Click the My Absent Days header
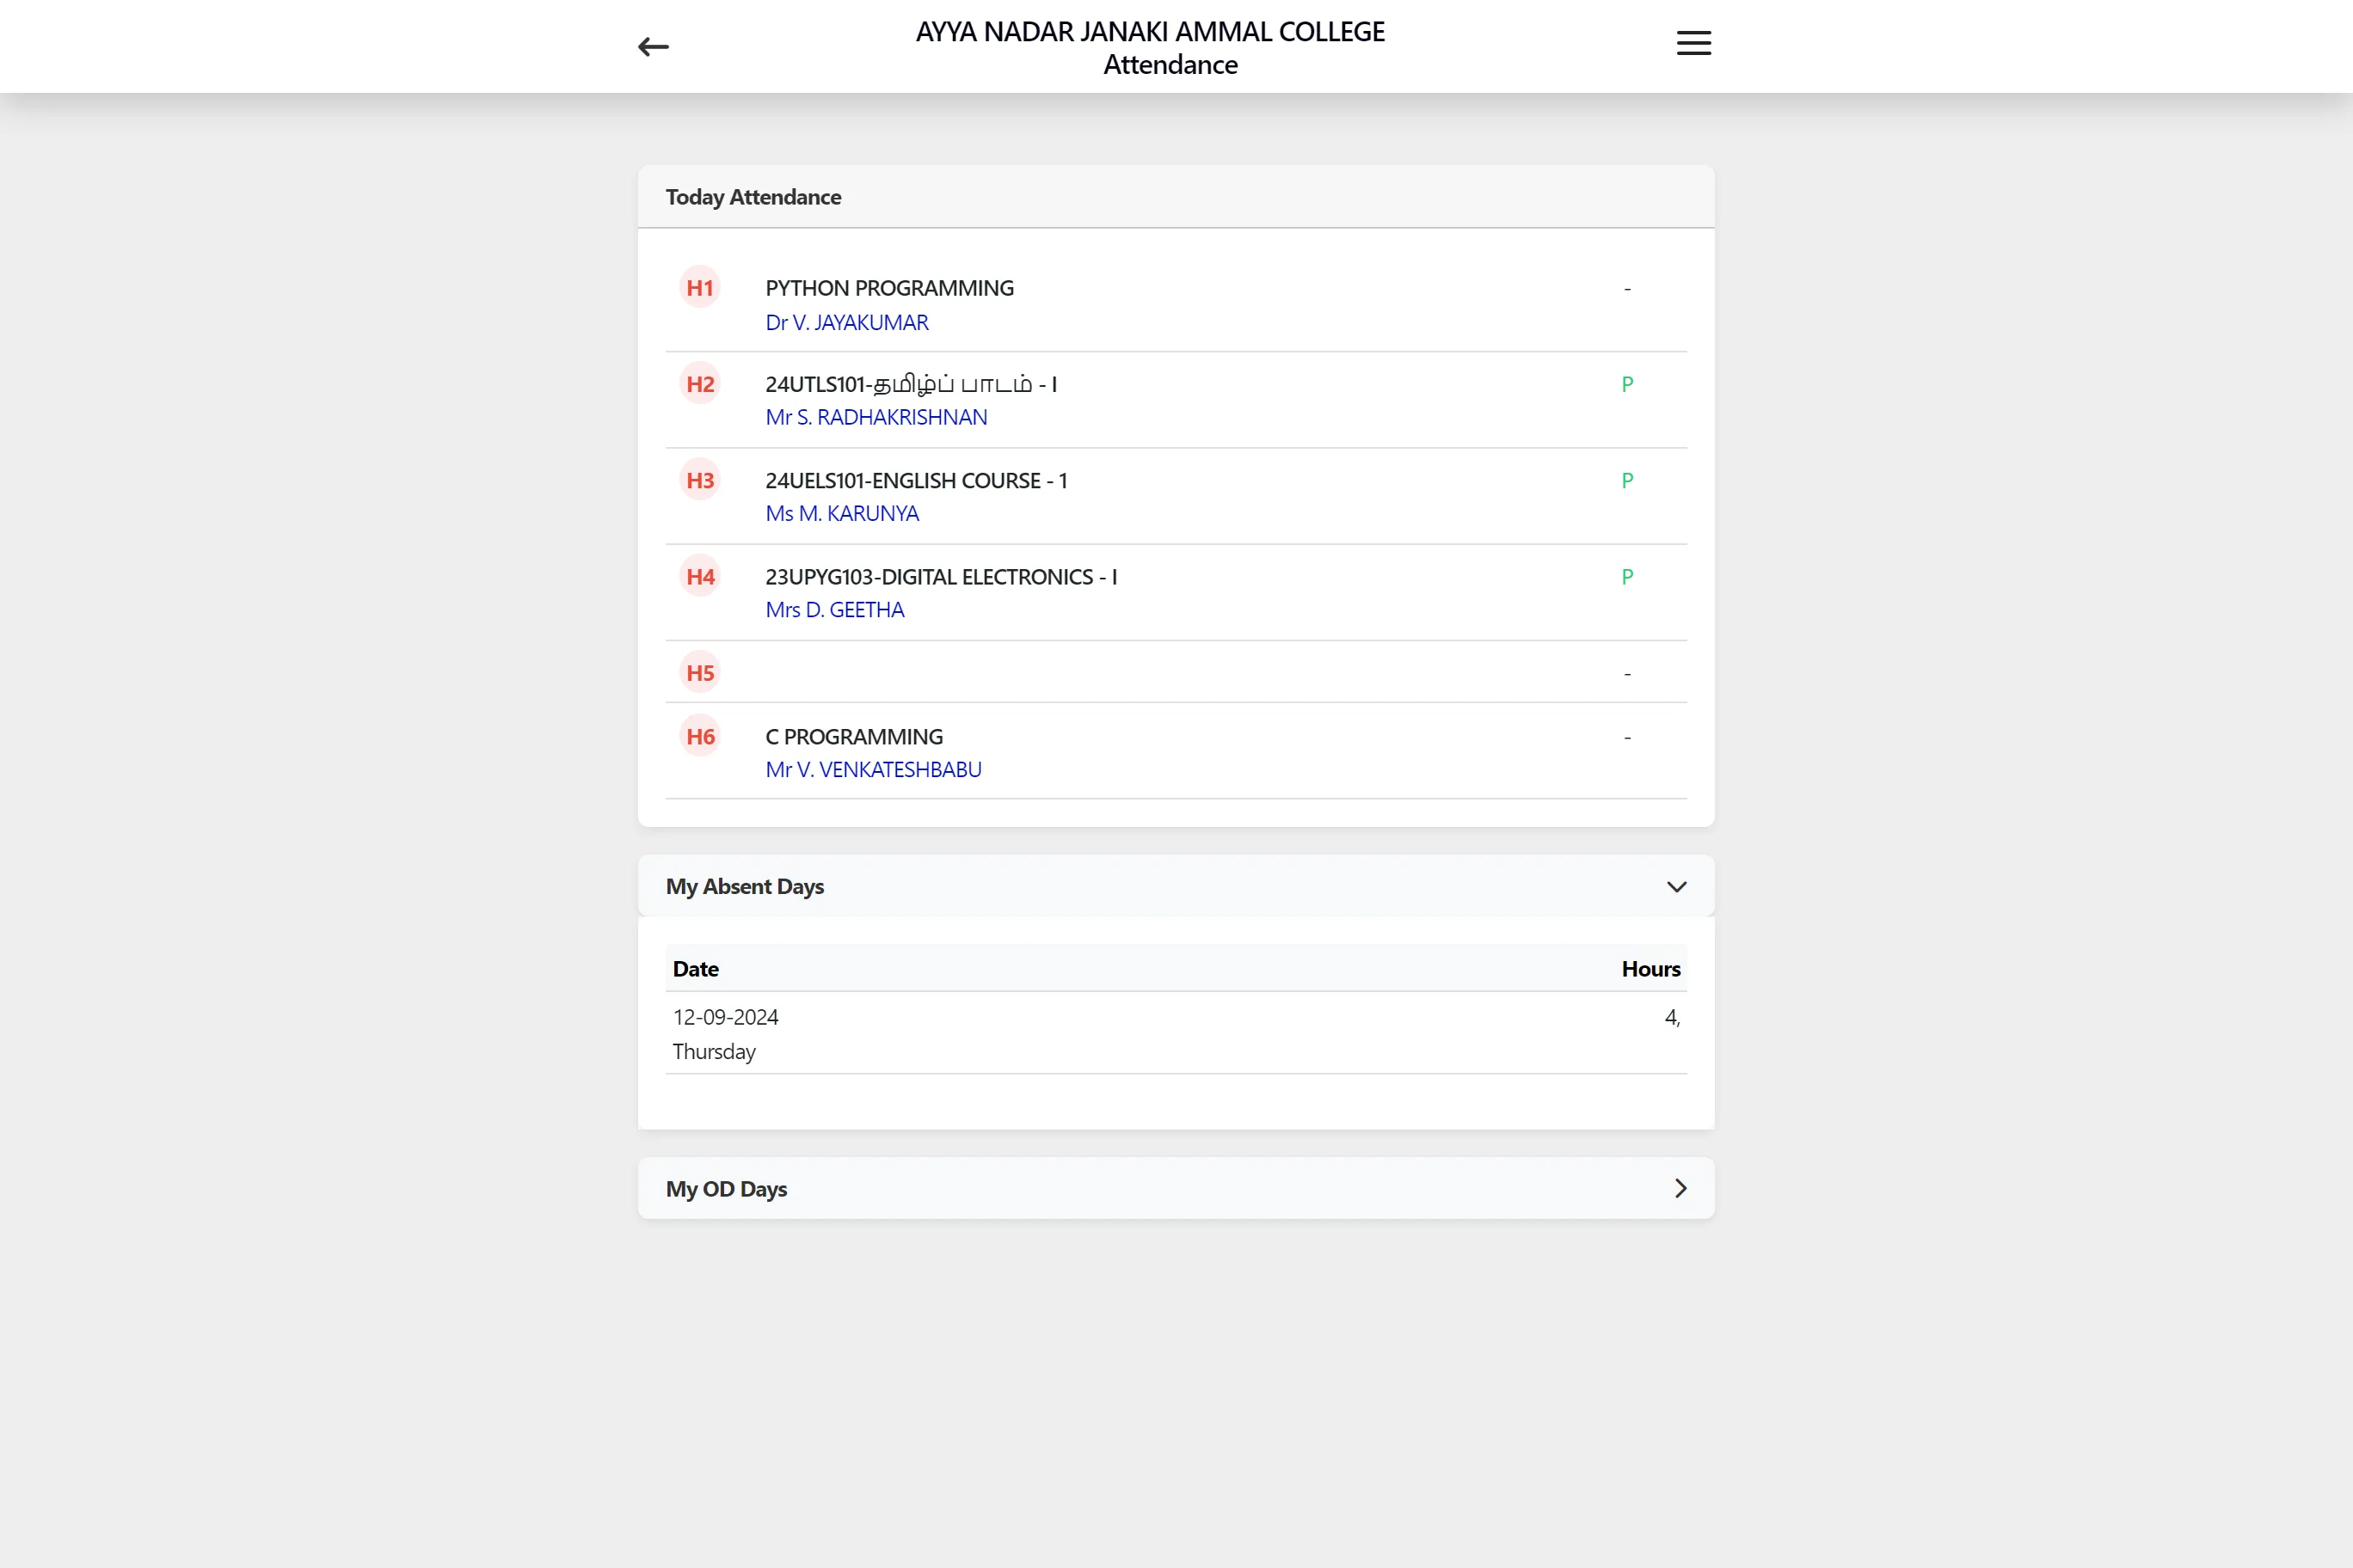 click(1176, 886)
